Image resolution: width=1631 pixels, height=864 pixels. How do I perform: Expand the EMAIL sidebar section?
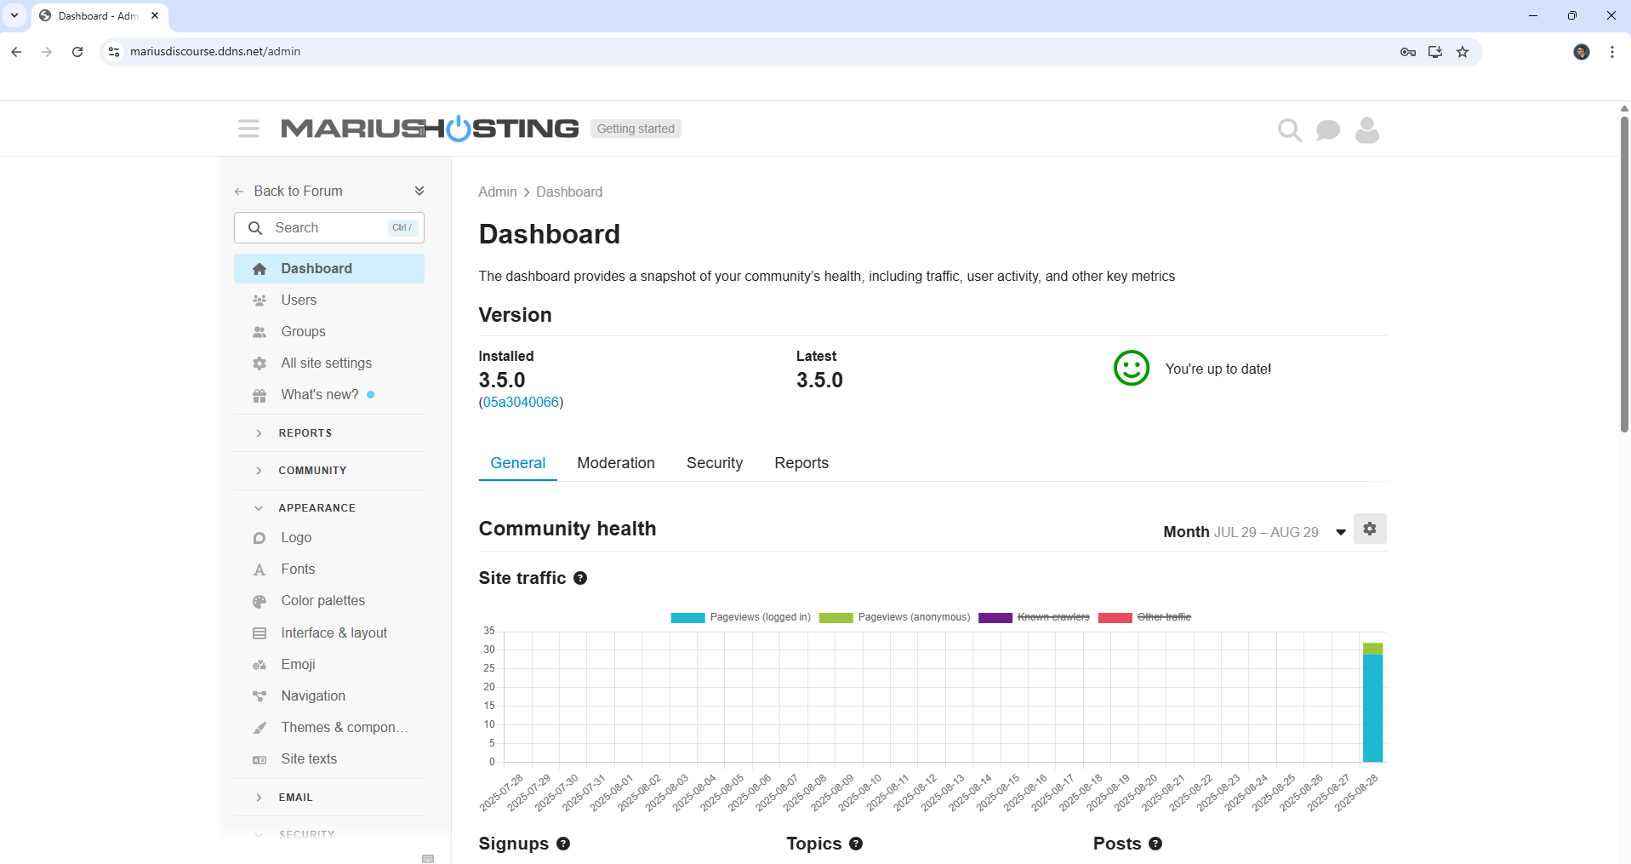click(329, 798)
